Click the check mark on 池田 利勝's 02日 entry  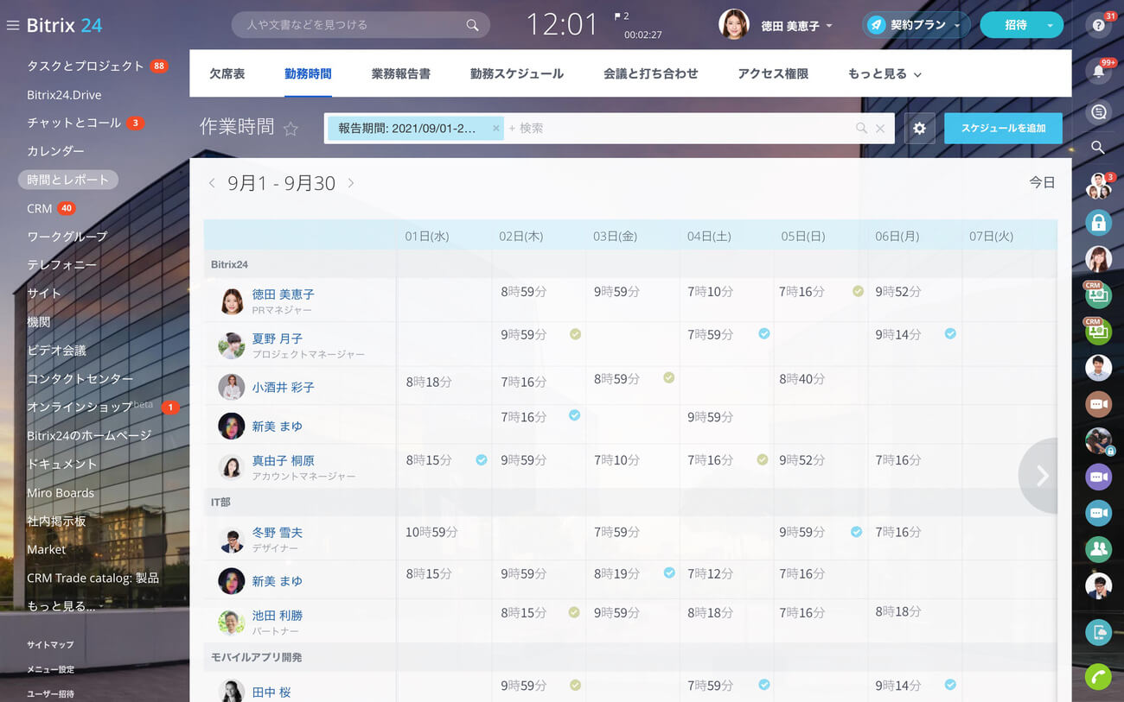[x=574, y=612]
